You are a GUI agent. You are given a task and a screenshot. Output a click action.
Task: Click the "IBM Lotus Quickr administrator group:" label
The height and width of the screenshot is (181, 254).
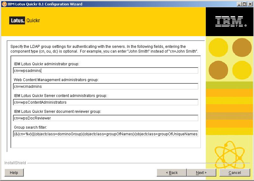click(47, 64)
